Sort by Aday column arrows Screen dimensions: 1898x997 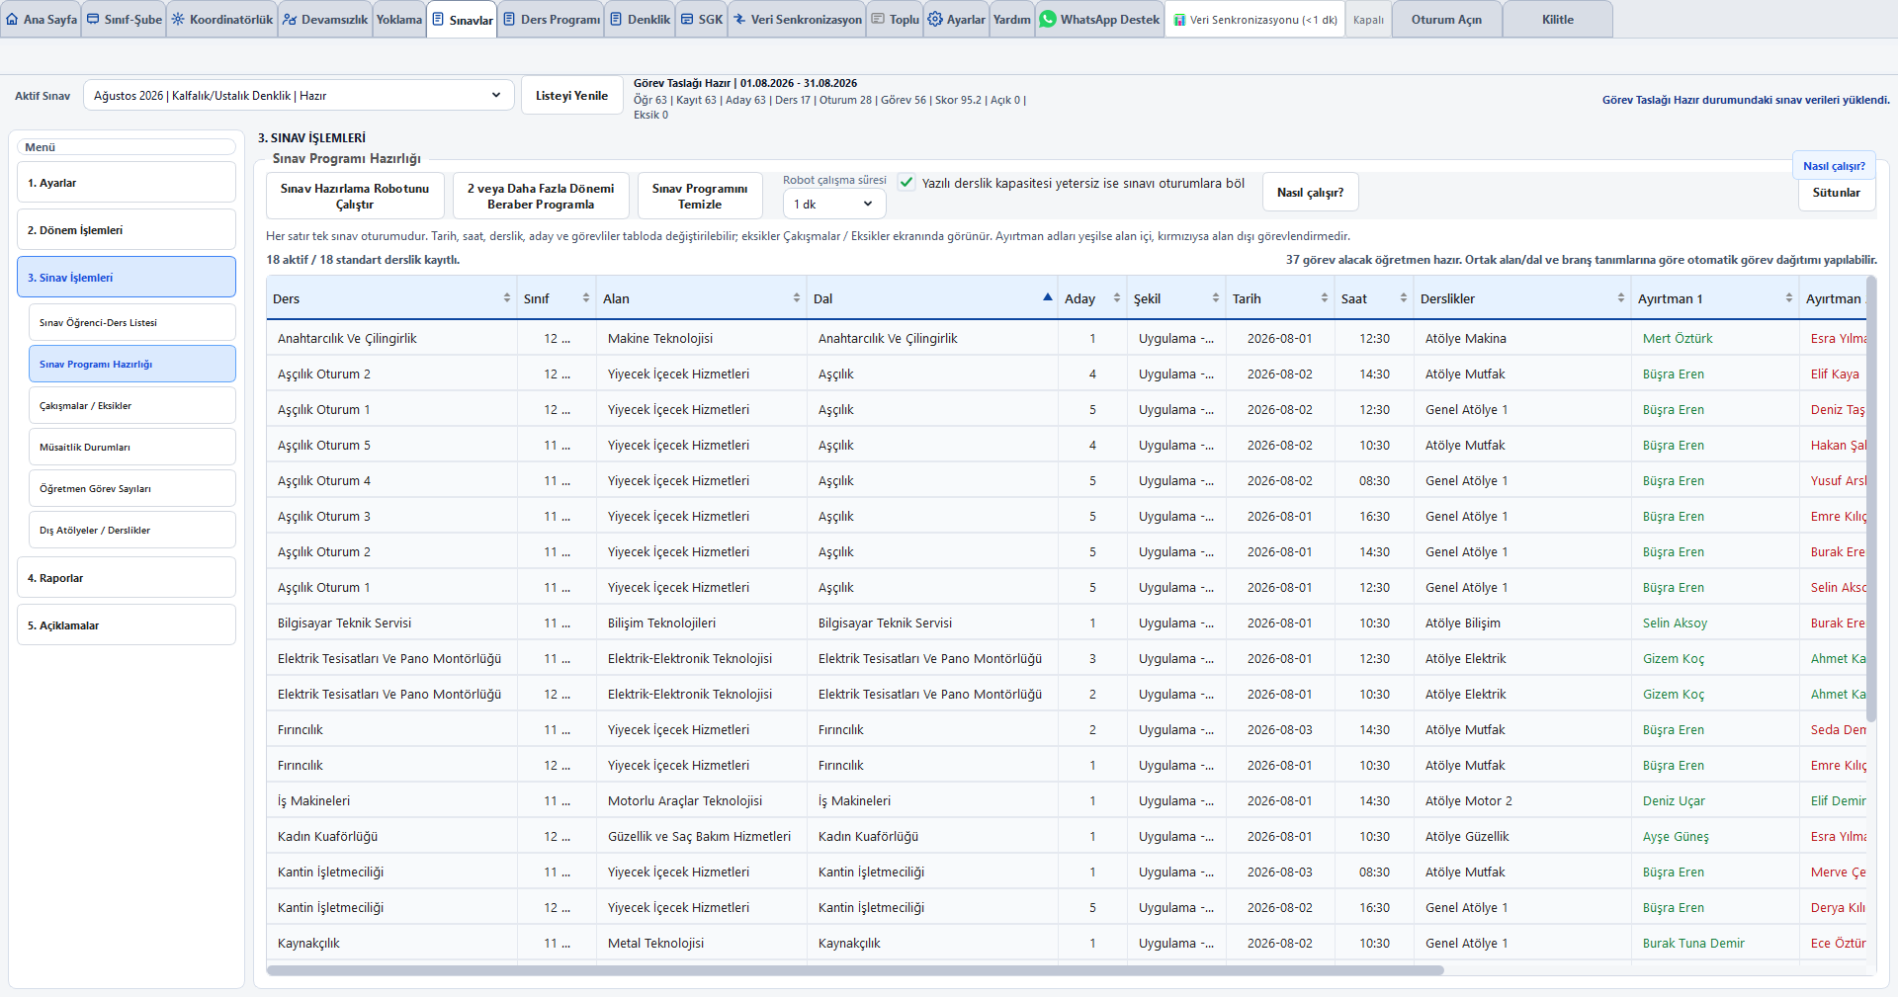[1117, 297]
